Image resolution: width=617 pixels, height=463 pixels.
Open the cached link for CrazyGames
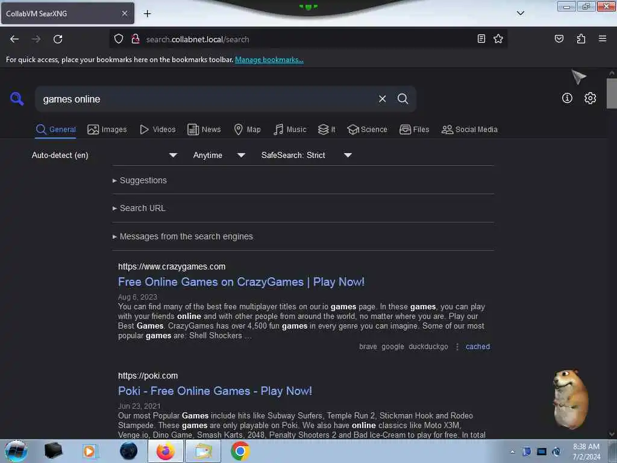point(478,347)
